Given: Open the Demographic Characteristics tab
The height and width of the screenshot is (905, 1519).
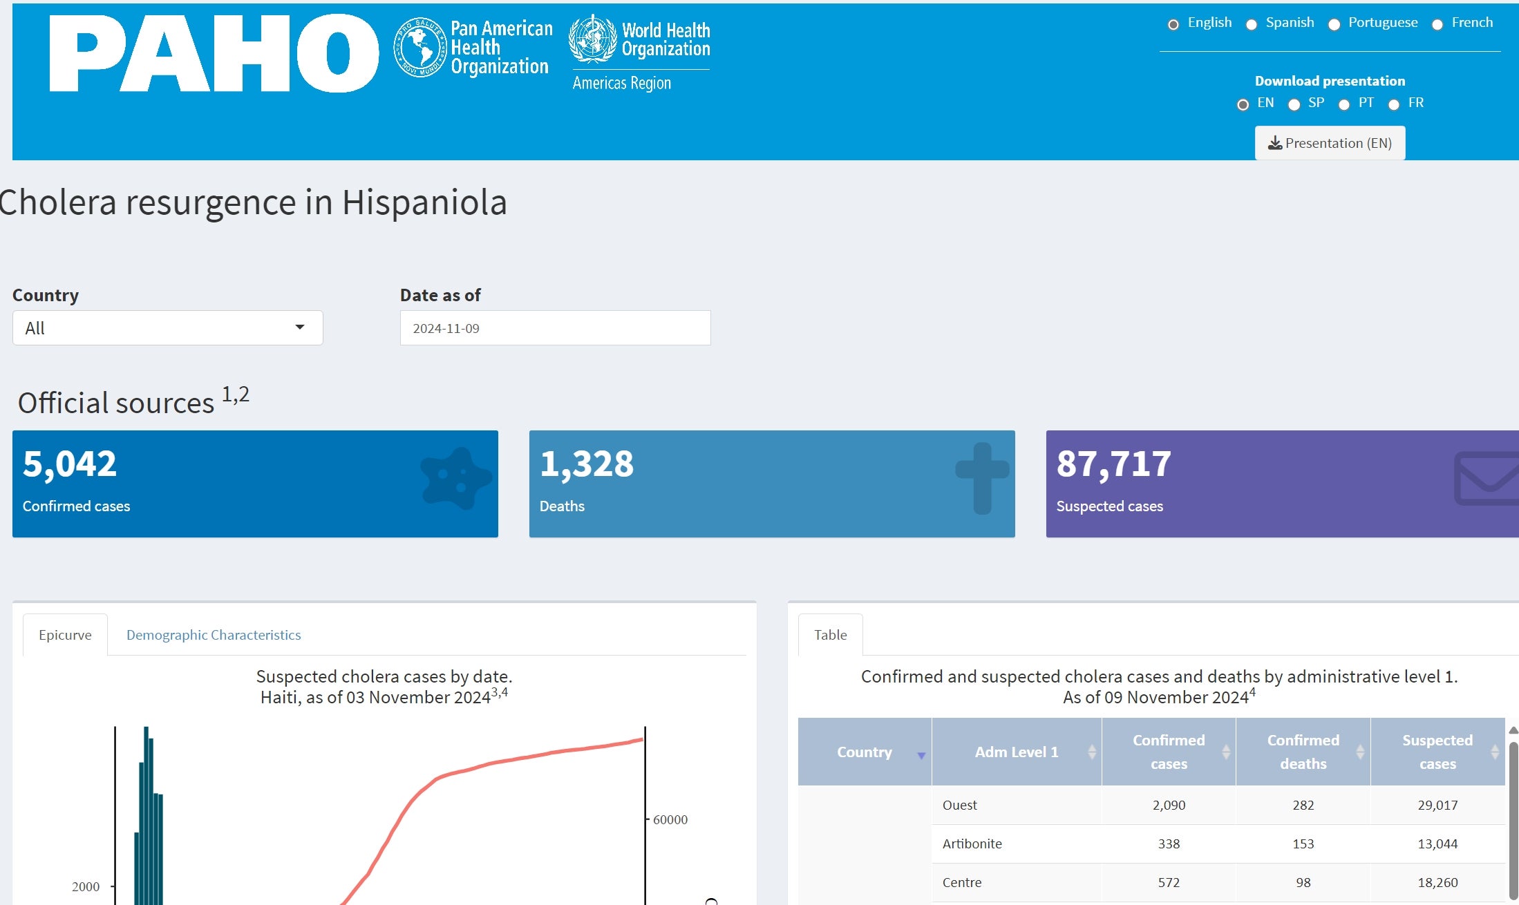Looking at the screenshot, I should point(214,634).
